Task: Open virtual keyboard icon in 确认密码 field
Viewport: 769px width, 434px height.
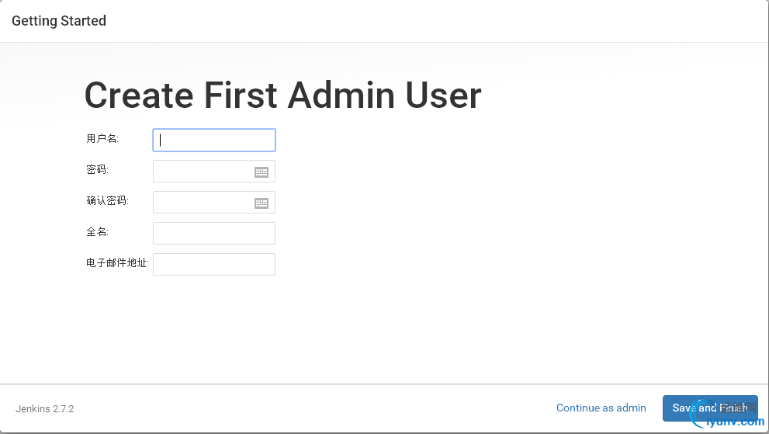Action: pyautogui.click(x=262, y=203)
